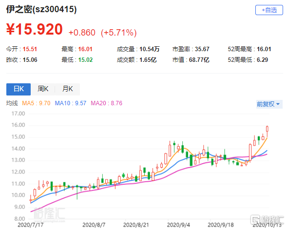Click the 52周最高 value 16.01

(x=264, y=49)
